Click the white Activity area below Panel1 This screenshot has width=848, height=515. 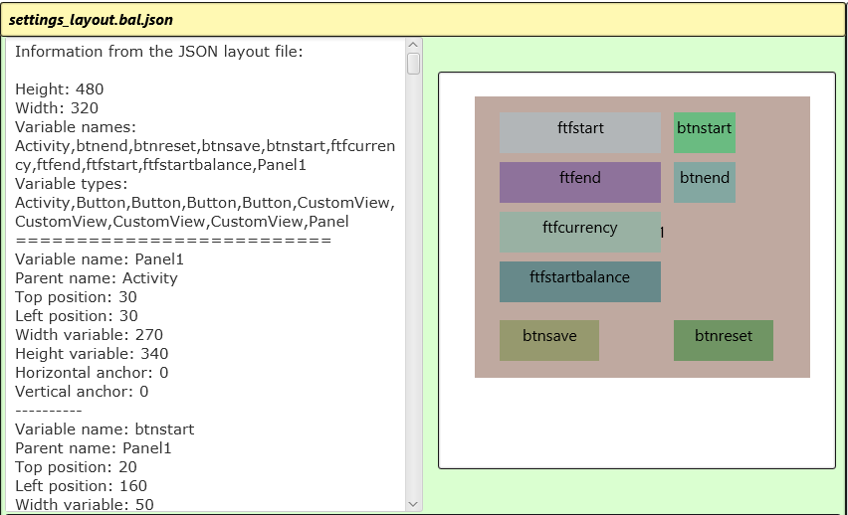pos(637,423)
